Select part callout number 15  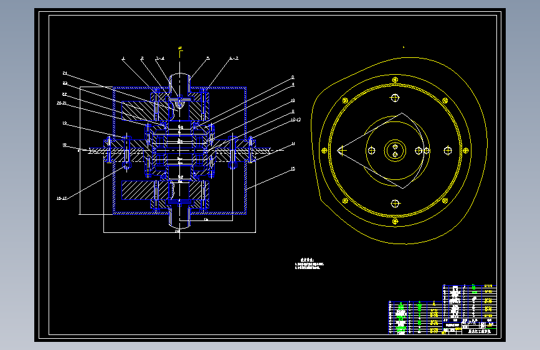pos(293,169)
